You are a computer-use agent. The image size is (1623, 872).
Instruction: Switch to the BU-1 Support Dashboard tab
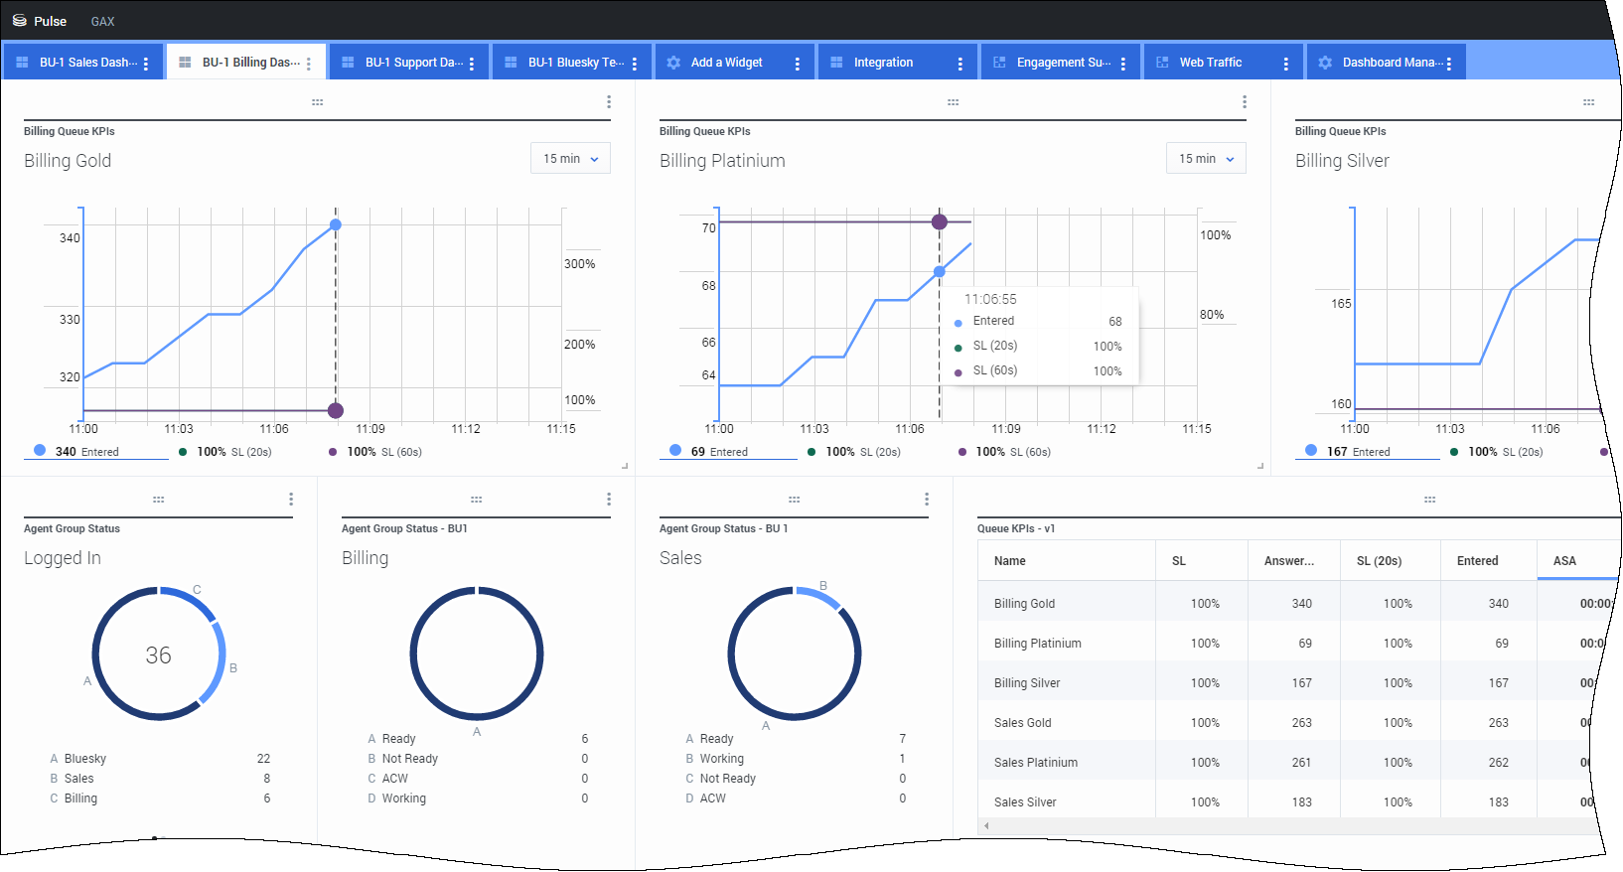tap(407, 63)
